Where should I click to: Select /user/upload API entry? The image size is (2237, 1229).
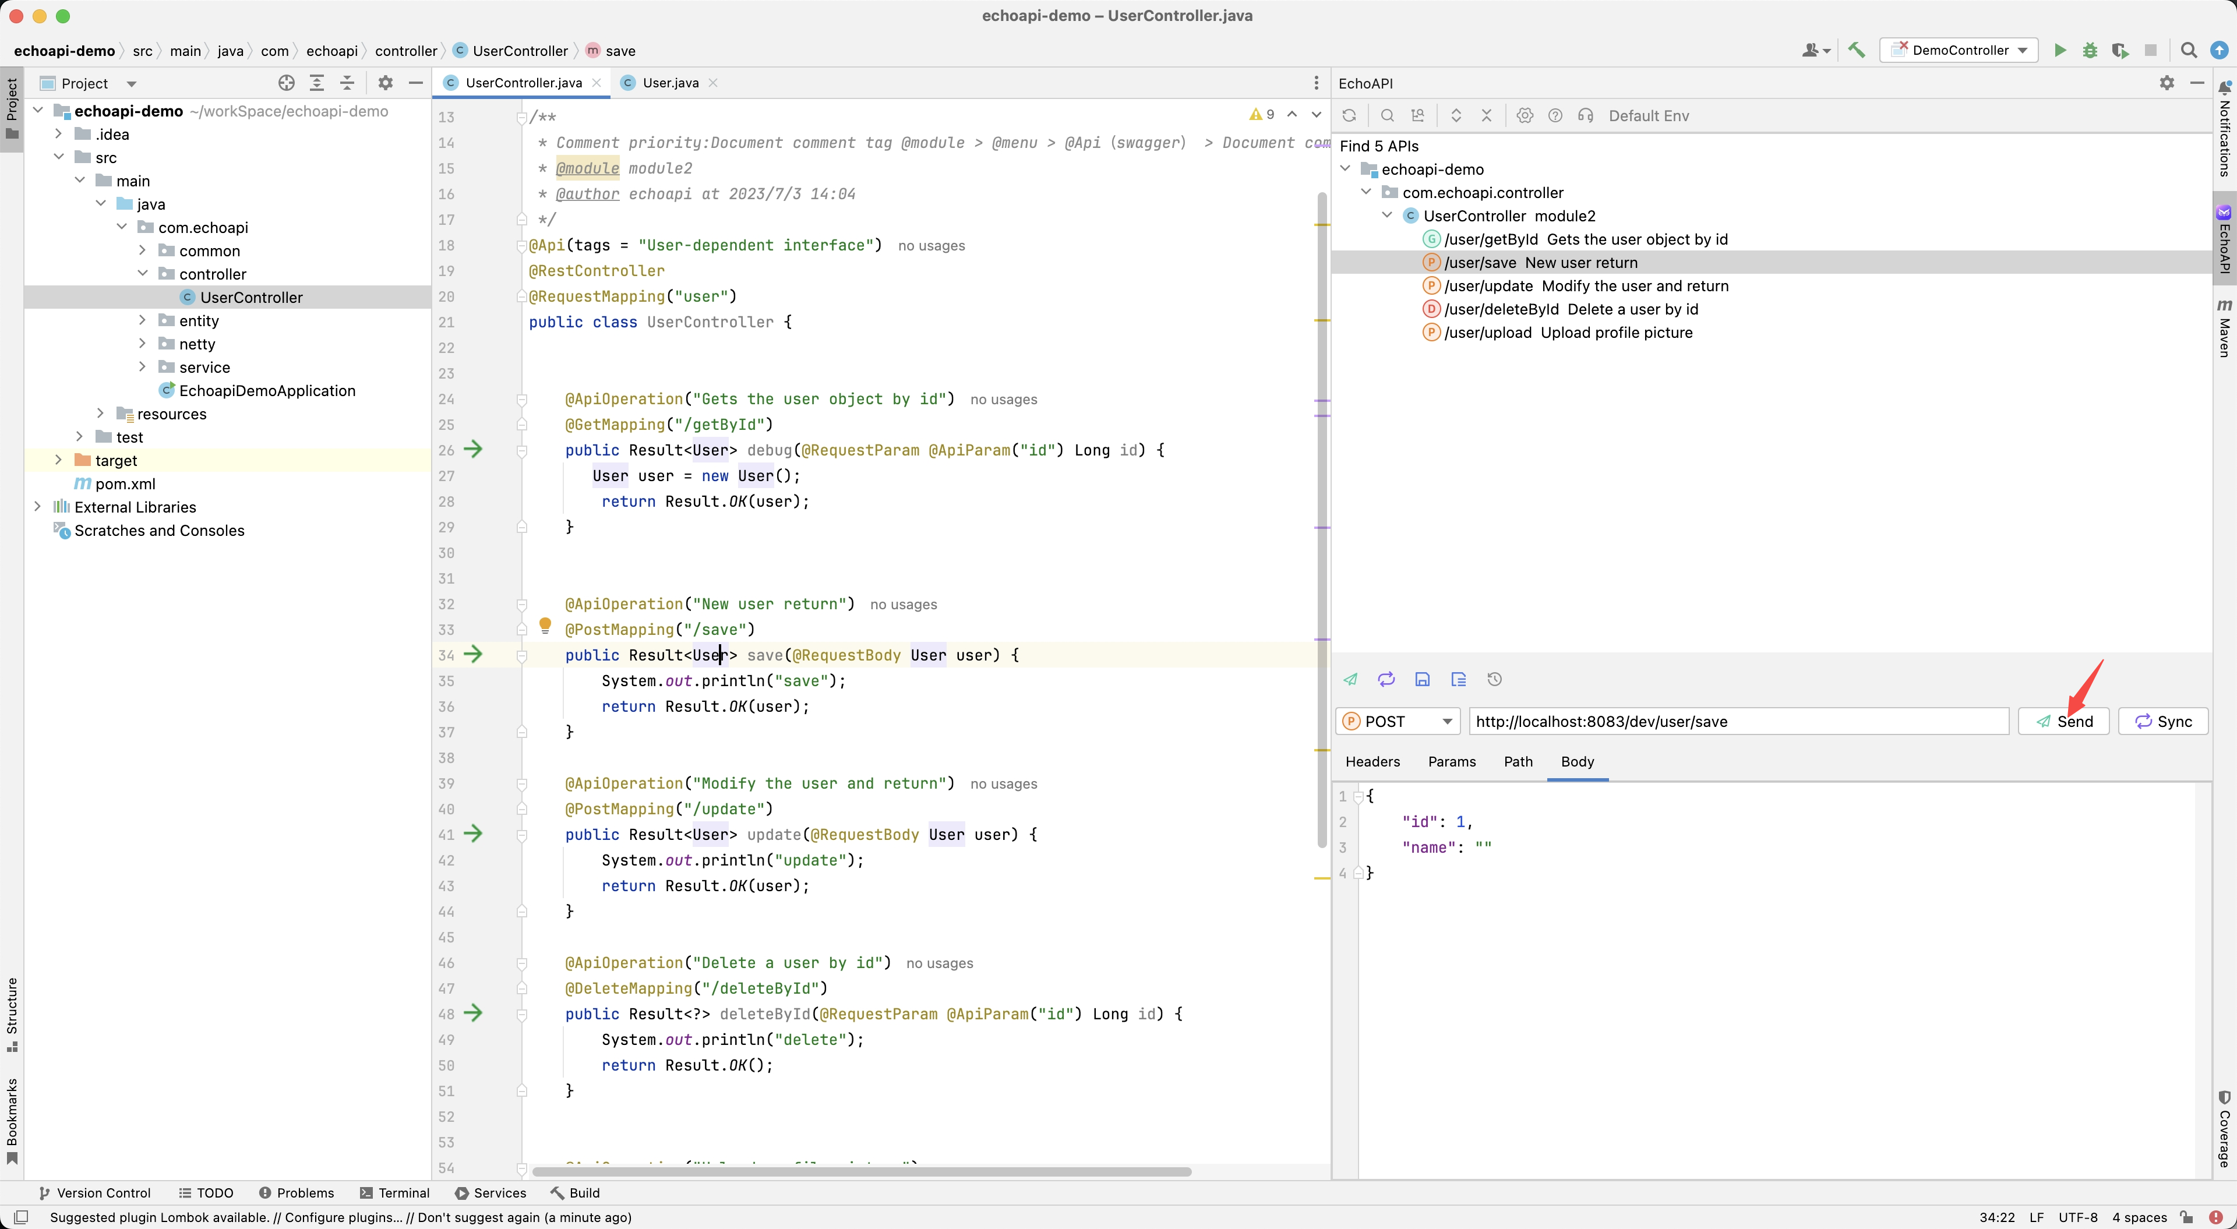coord(1558,333)
